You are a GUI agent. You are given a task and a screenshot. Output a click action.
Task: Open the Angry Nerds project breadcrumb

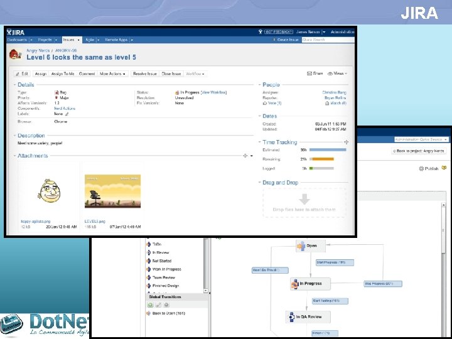(38, 50)
